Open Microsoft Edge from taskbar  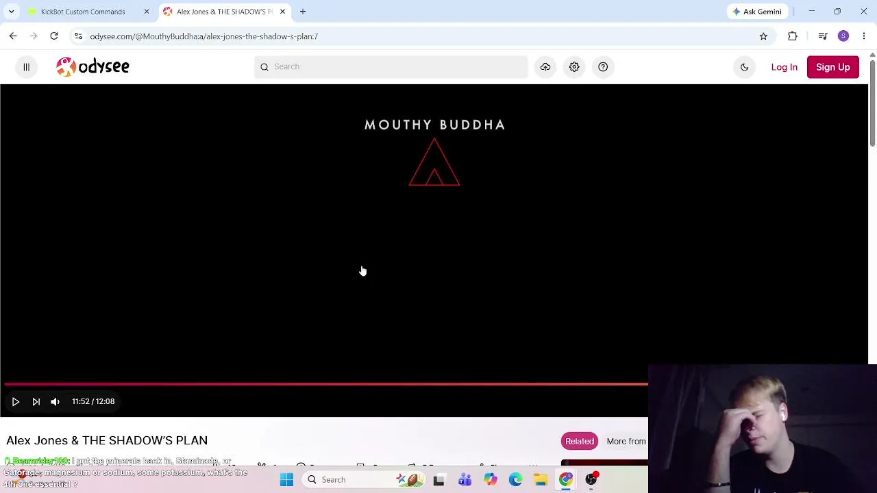[515, 480]
